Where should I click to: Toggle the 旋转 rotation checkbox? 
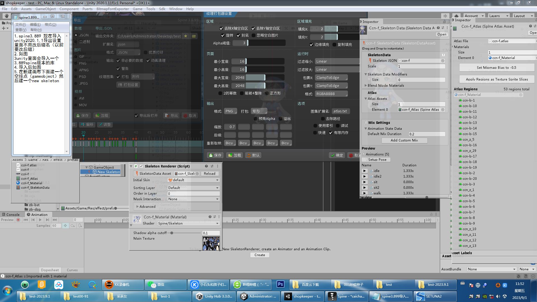pos(223,36)
